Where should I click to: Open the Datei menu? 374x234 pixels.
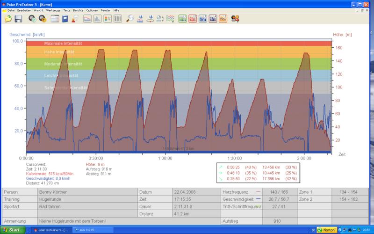[x=11, y=10]
